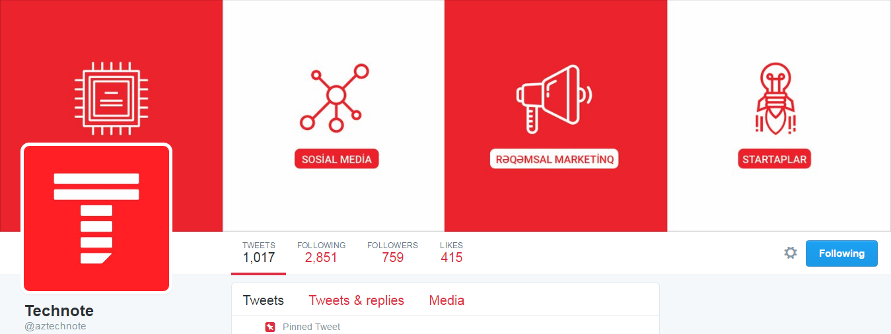The image size is (891, 334).
Task: Click the CPU chip icon in header
Action: coord(111,96)
